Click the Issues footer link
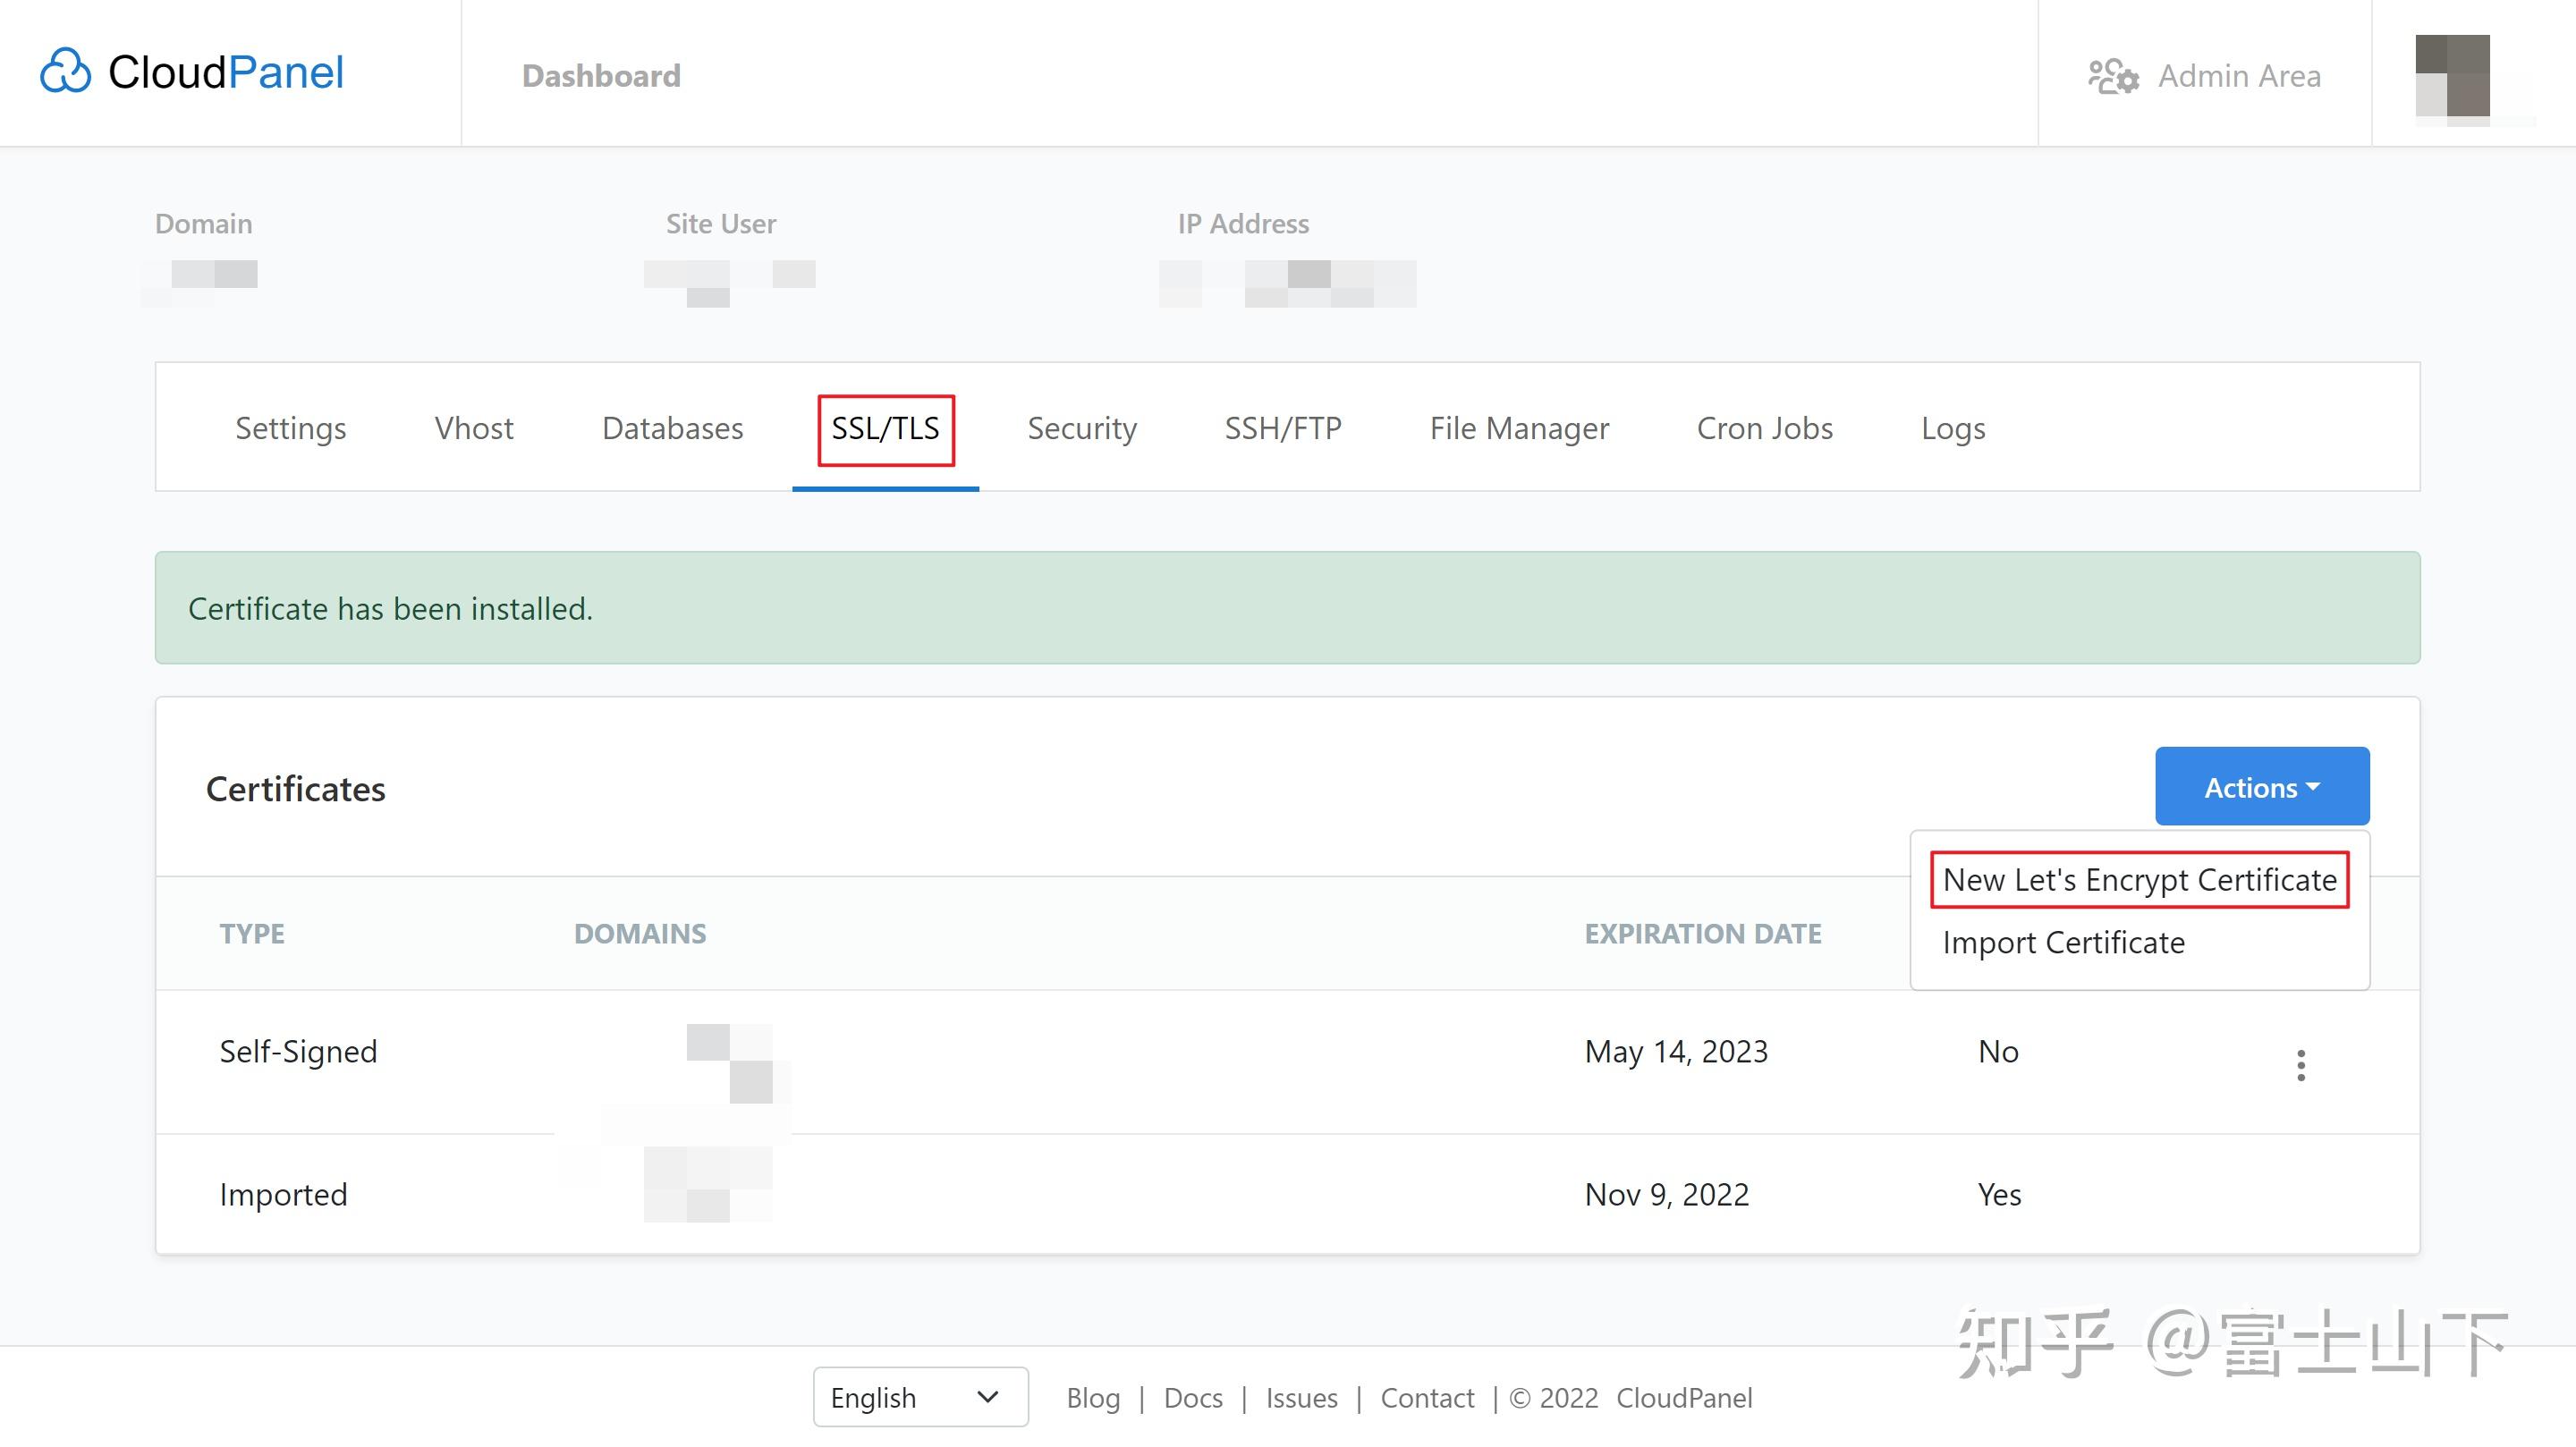 click(x=1301, y=1398)
